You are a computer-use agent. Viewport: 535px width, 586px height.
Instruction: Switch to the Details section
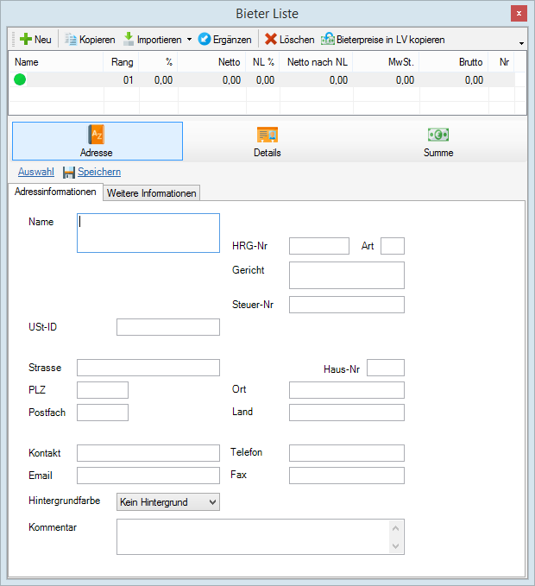pyautogui.click(x=267, y=141)
